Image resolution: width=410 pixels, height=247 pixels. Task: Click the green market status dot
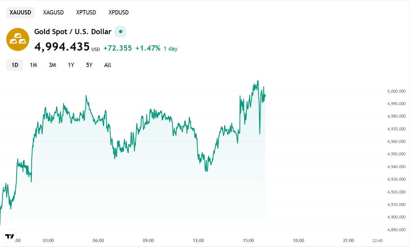coord(120,32)
